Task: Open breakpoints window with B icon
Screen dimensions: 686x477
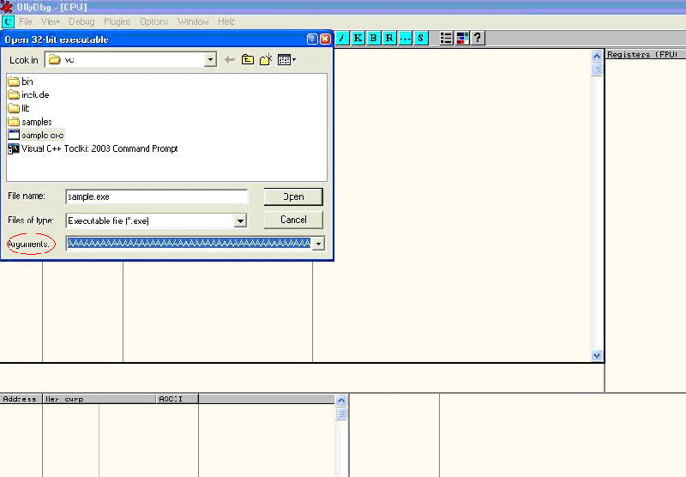Action: 374,38
